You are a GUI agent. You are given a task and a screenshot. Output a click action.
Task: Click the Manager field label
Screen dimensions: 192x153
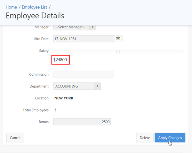42,27
